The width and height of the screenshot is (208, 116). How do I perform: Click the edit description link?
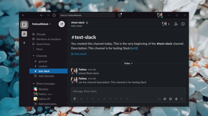click(134, 48)
